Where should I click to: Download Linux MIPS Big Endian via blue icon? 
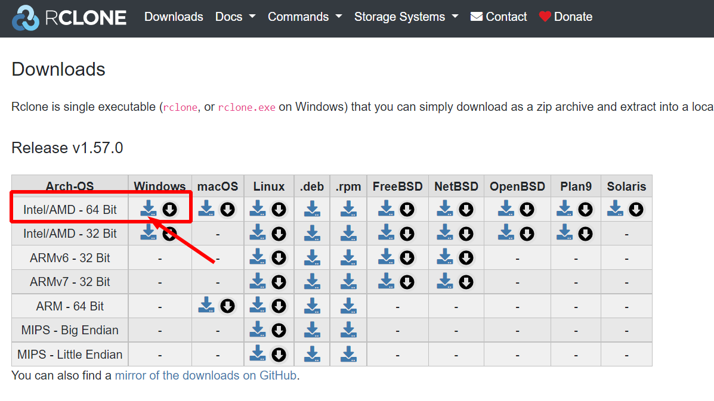[258, 329]
